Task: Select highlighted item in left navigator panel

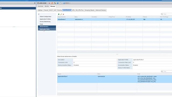Action: click(x=18, y=8)
